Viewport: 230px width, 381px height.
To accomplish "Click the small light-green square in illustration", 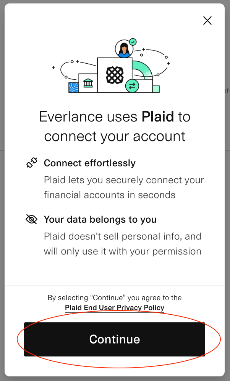I will point(156,89).
